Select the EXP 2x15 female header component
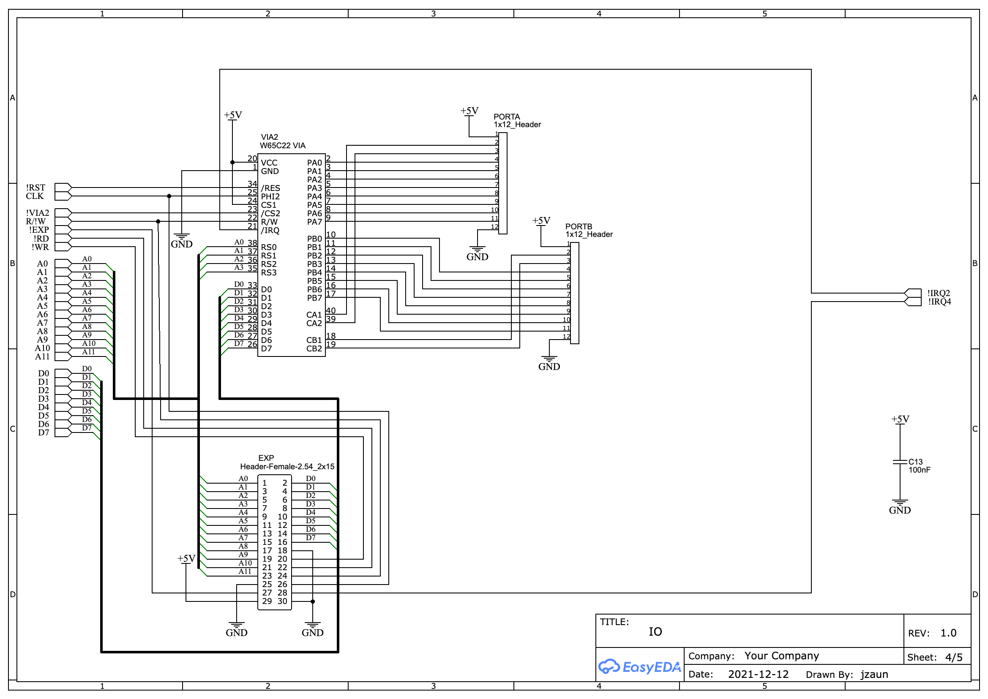Screen dimensions: 988x699 [x=274, y=542]
